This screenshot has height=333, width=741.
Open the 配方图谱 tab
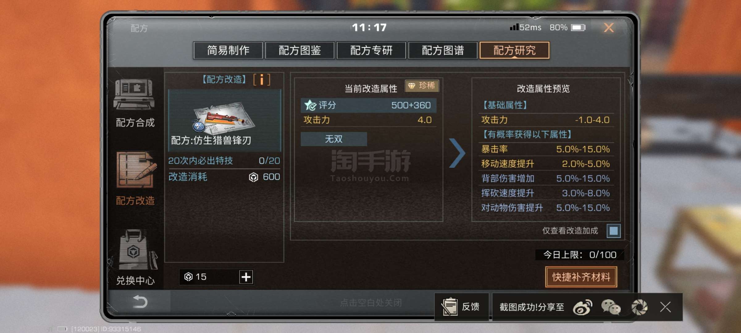(443, 50)
